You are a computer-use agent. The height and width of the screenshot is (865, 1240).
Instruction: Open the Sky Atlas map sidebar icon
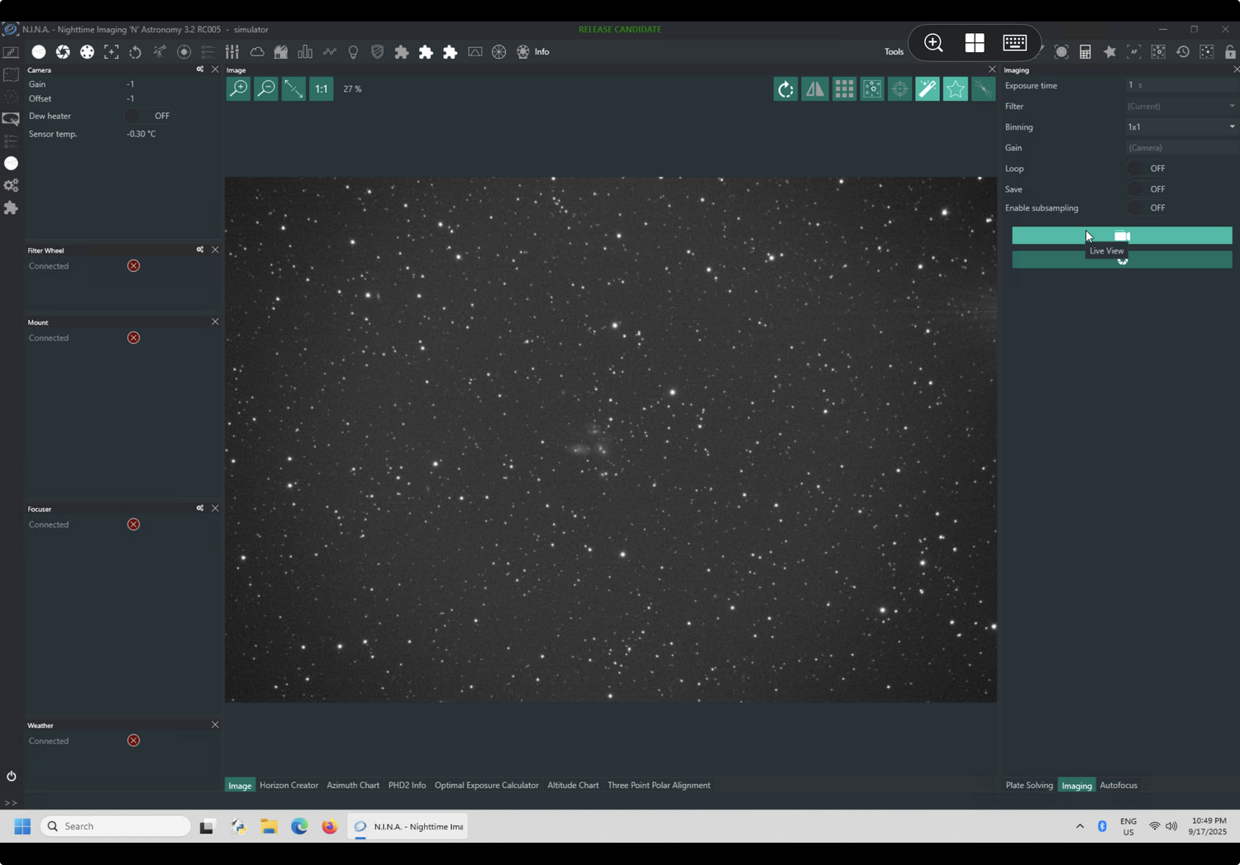pyautogui.click(x=11, y=74)
